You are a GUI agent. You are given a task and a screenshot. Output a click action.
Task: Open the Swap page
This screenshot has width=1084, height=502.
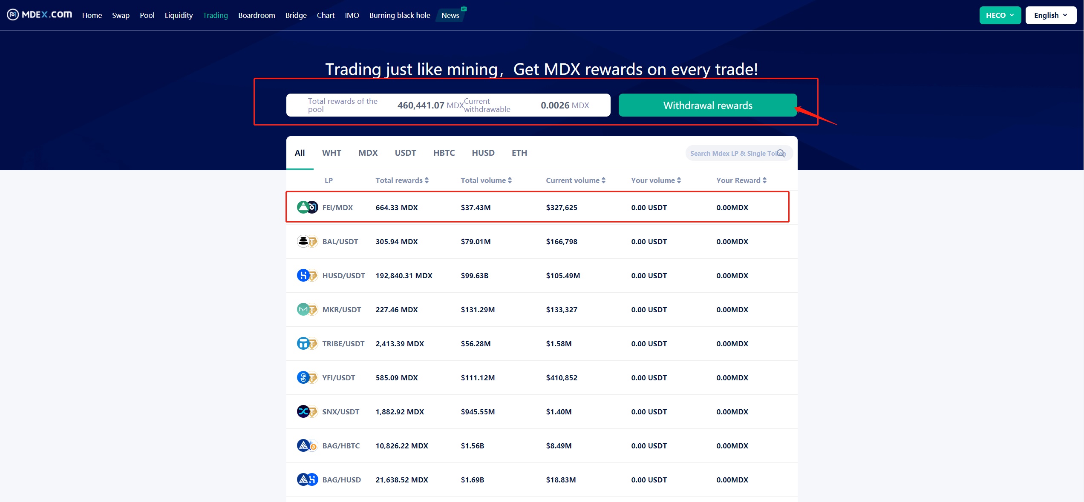[121, 15]
